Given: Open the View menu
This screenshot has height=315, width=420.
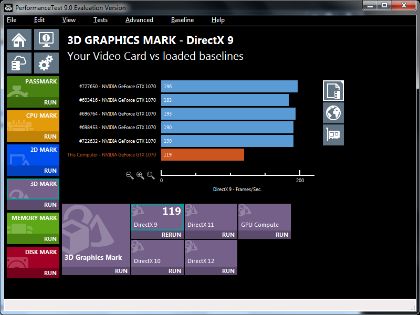Looking at the screenshot, I should (69, 20).
